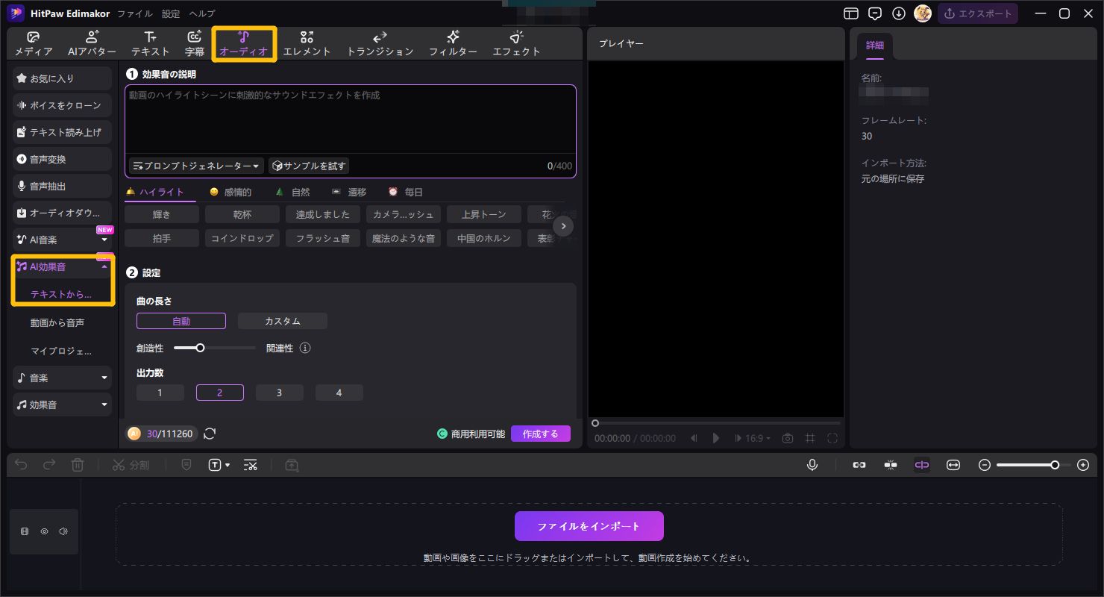Click the 作成する generate button
The width and height of the screenshot is (1104, 597).
[x=540, y=433]
